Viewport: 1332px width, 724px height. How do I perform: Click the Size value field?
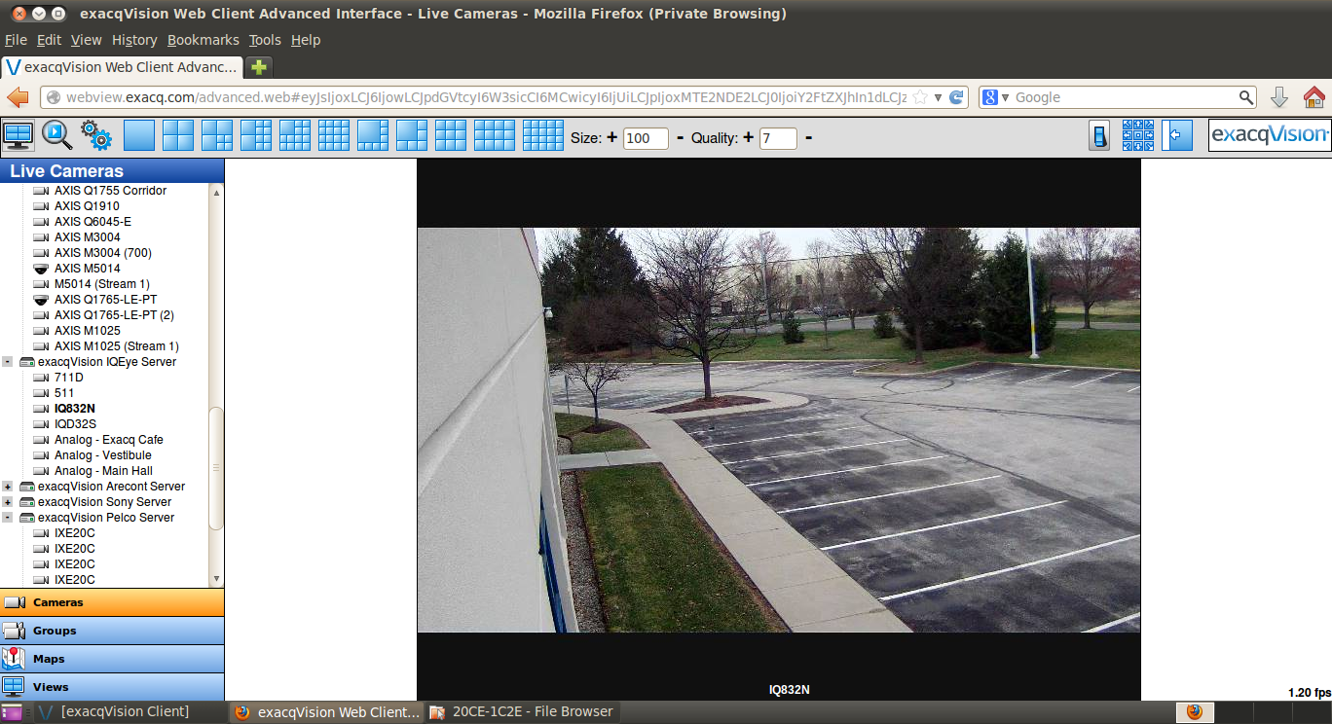click(646, 138)
